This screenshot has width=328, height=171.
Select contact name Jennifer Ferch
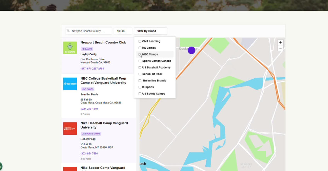(x=89, y=94)
